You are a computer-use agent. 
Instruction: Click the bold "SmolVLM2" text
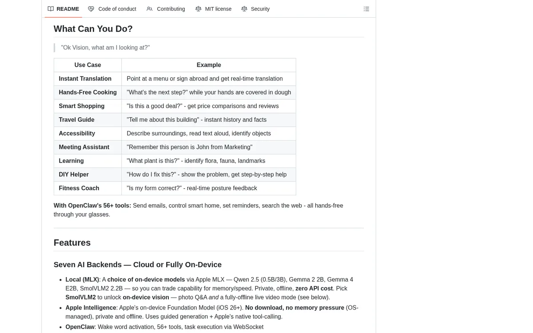point(80,297)
